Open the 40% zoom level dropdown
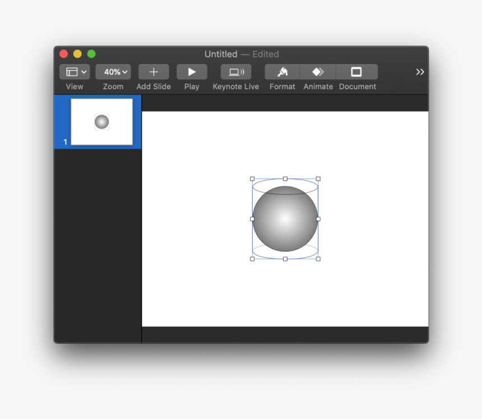 click(113, 71)
